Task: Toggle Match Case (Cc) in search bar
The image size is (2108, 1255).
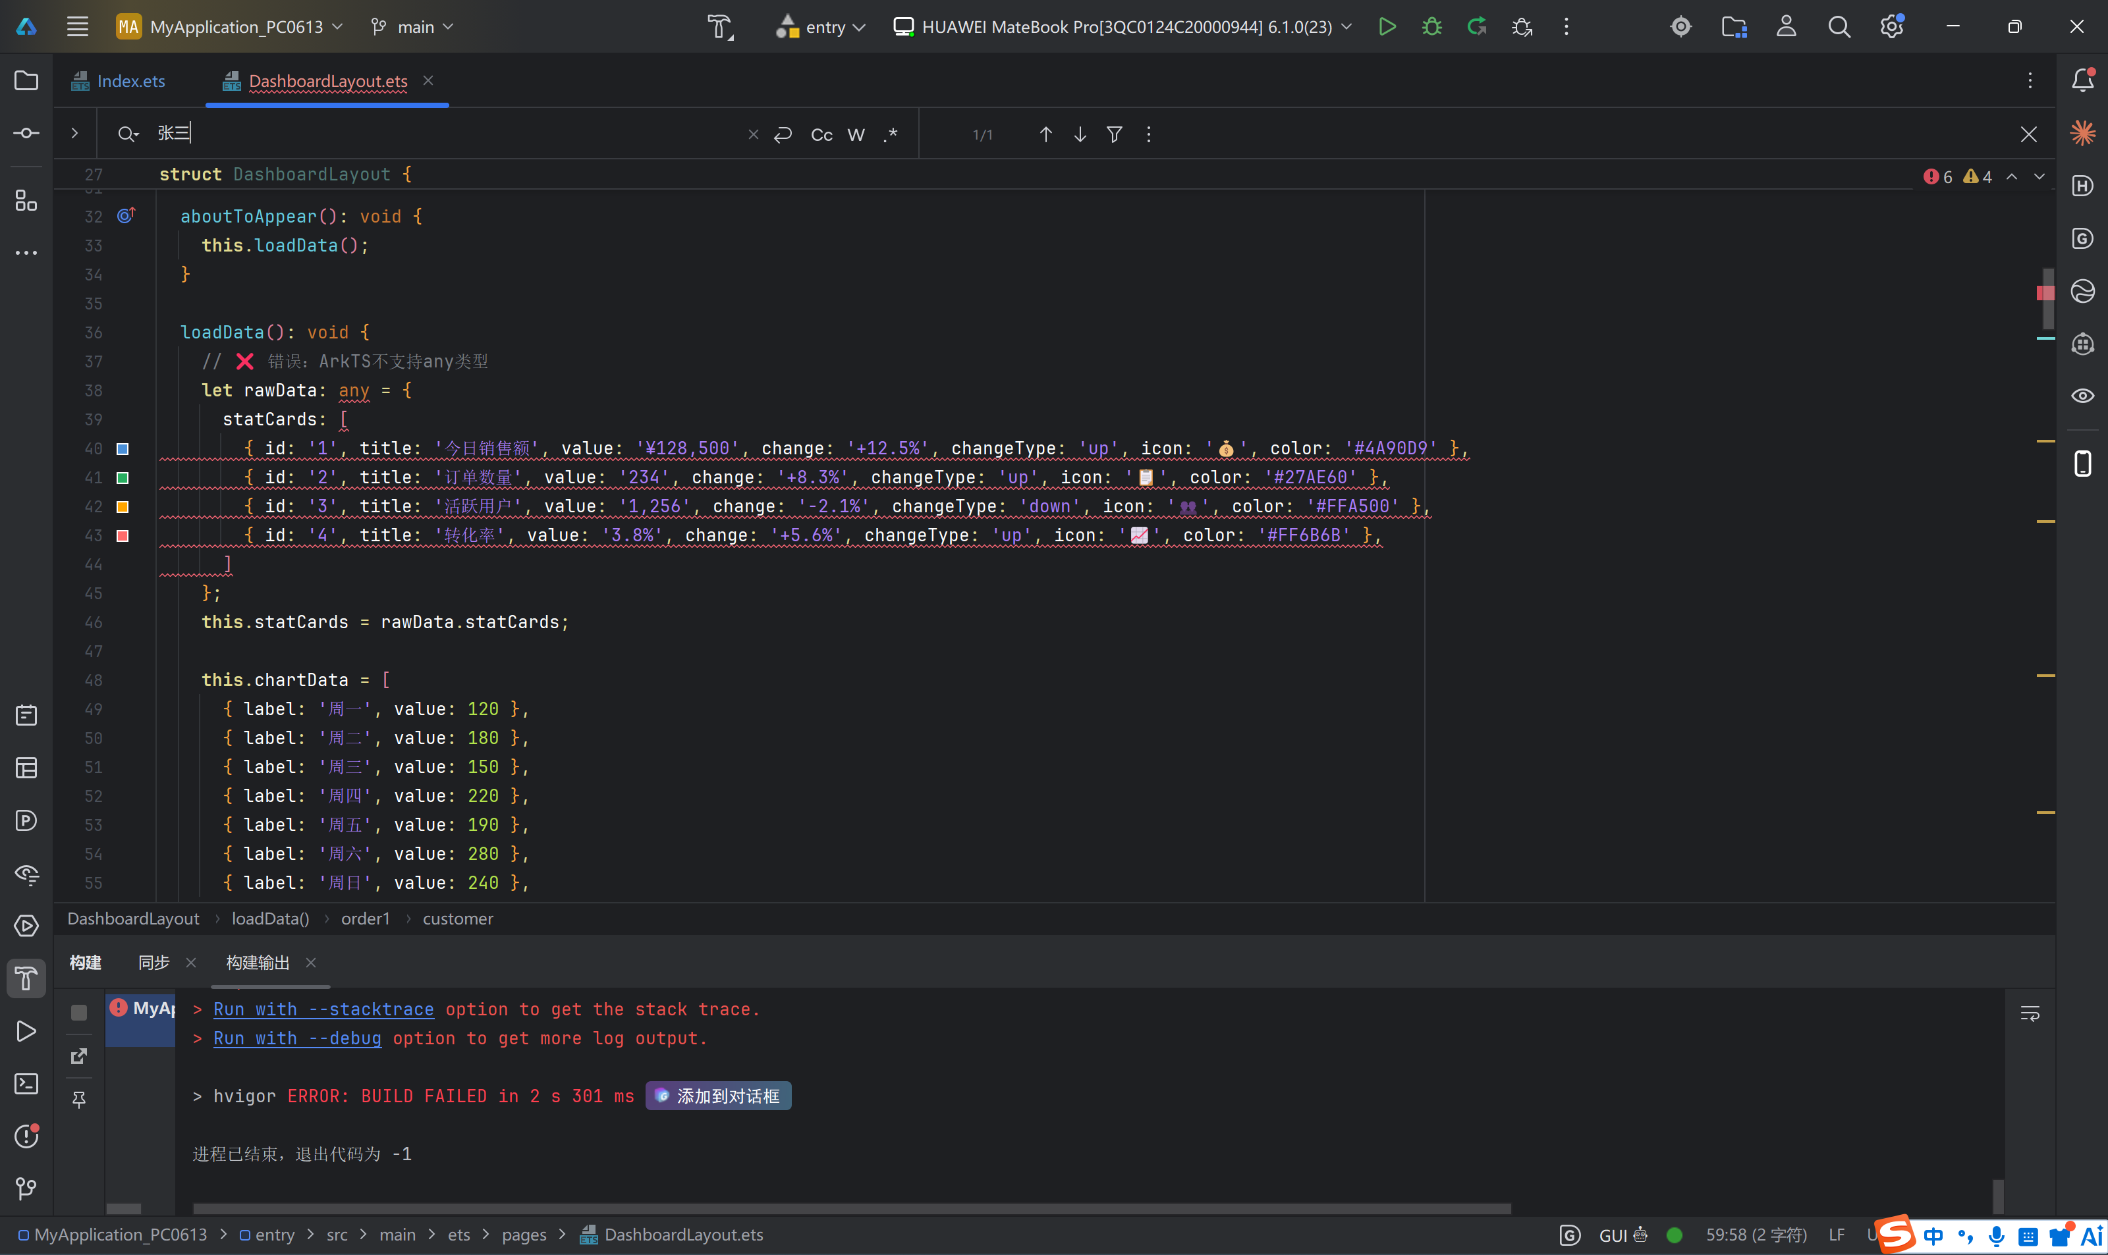Action: (821, 134)
